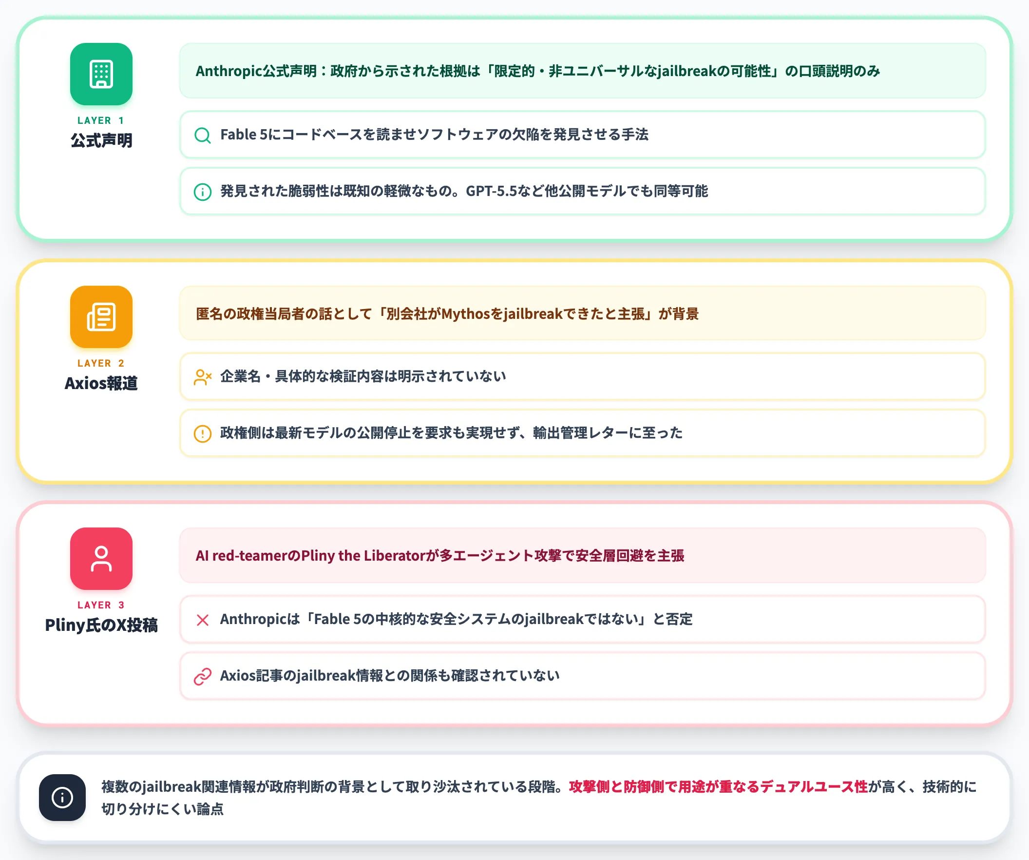Image resolution: width=1029 pixels, height=860 pixels.
Task: Click the green building icon for Layer 1
Action: click(x=101, y=74)
